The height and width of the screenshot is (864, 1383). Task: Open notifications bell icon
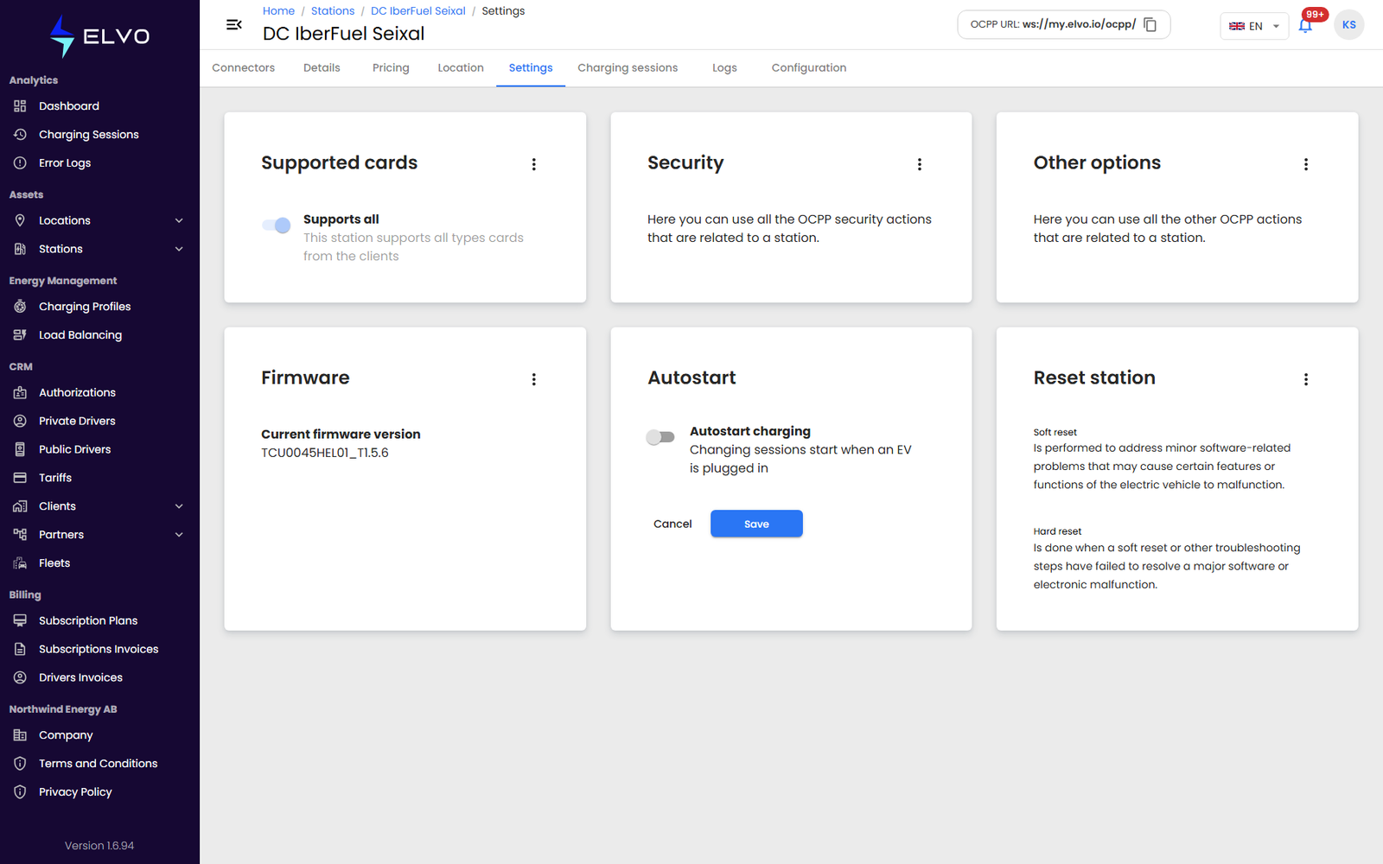point(1305,26)
